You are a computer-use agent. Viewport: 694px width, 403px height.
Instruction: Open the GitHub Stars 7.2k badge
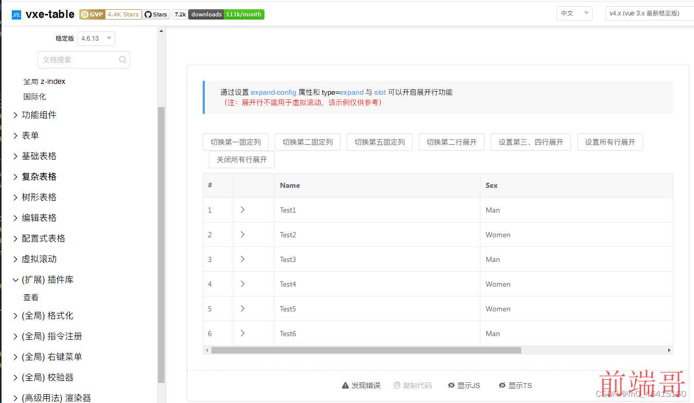[x=165, y=14]
